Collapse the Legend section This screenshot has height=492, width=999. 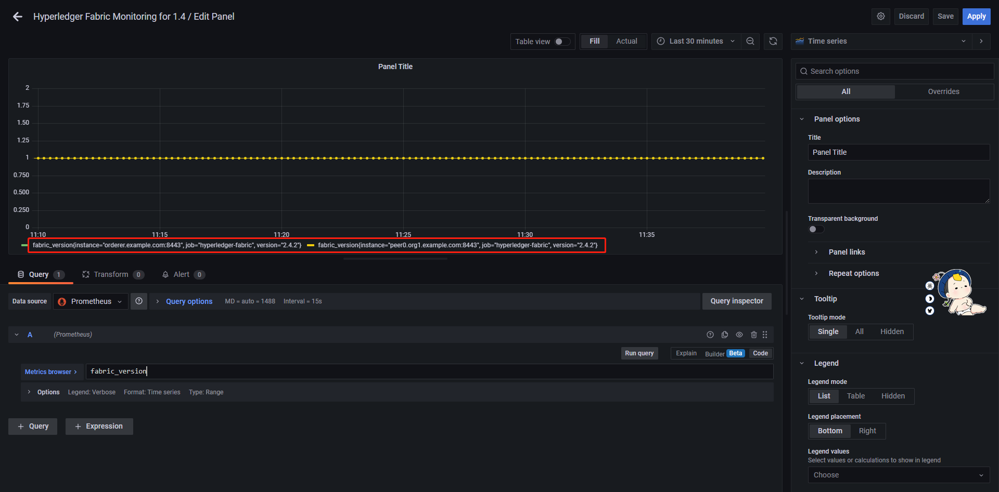point(802,363)
